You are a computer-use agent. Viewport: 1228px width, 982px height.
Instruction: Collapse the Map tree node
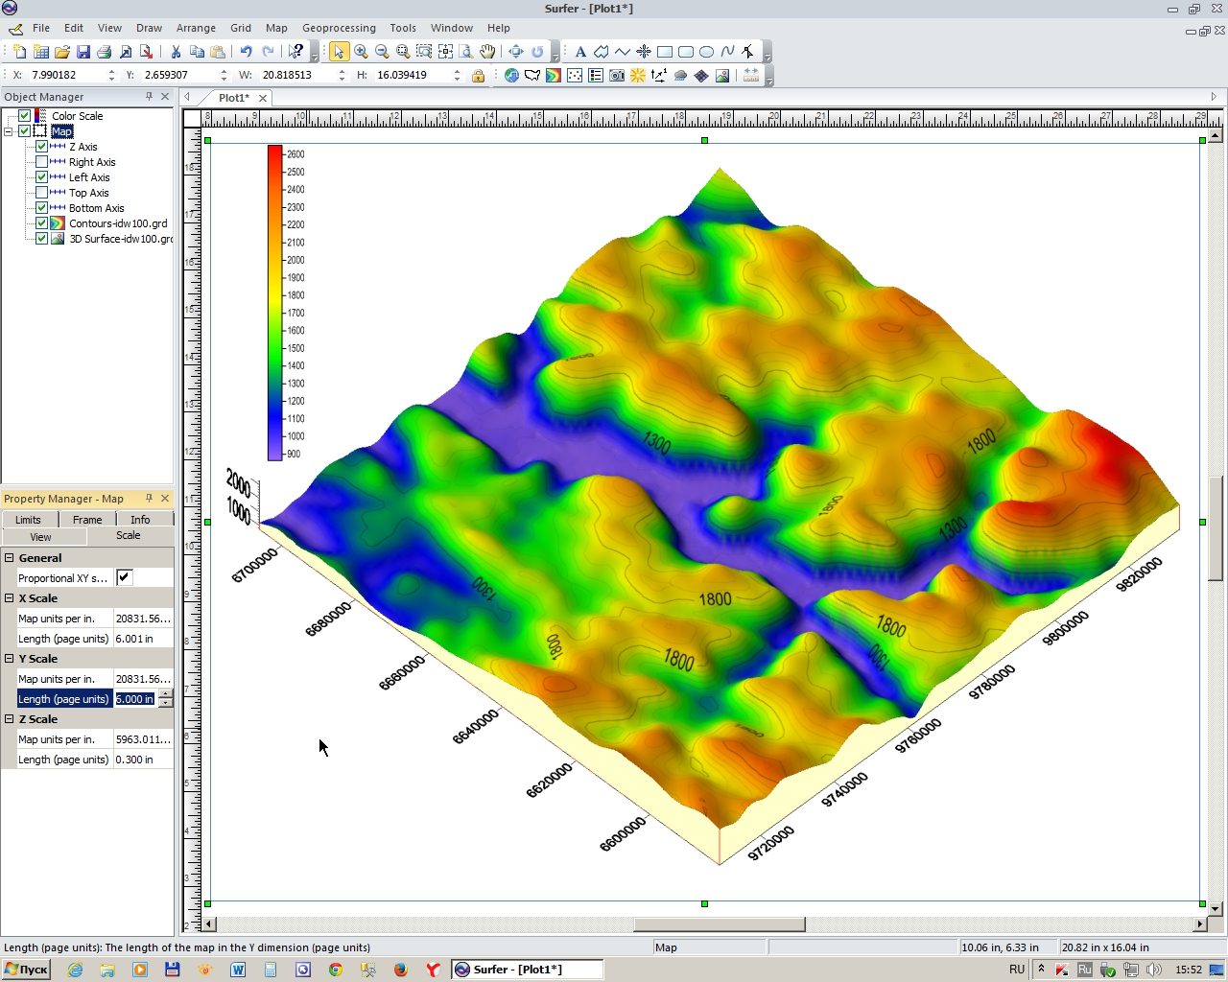click(9, 131)
